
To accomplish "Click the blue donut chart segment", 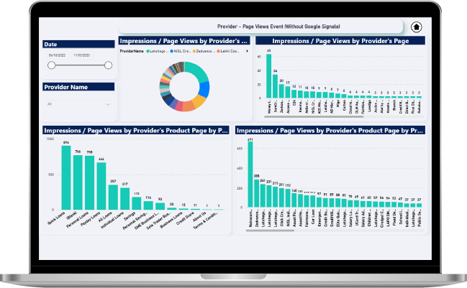I will [x=204, y=89].
